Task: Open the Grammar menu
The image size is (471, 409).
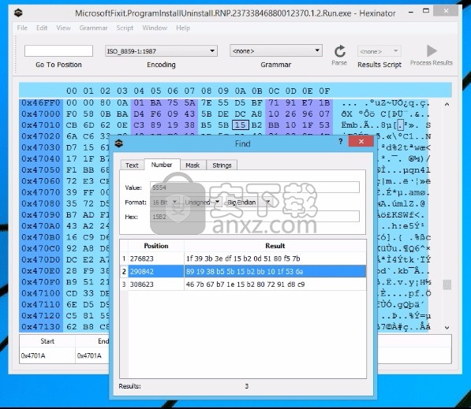Action: [93, 28]
